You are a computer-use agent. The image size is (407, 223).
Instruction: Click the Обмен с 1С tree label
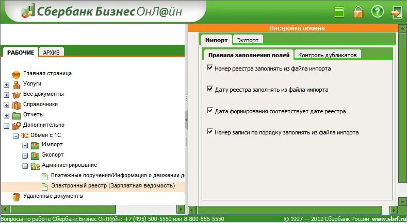(46, 135)
